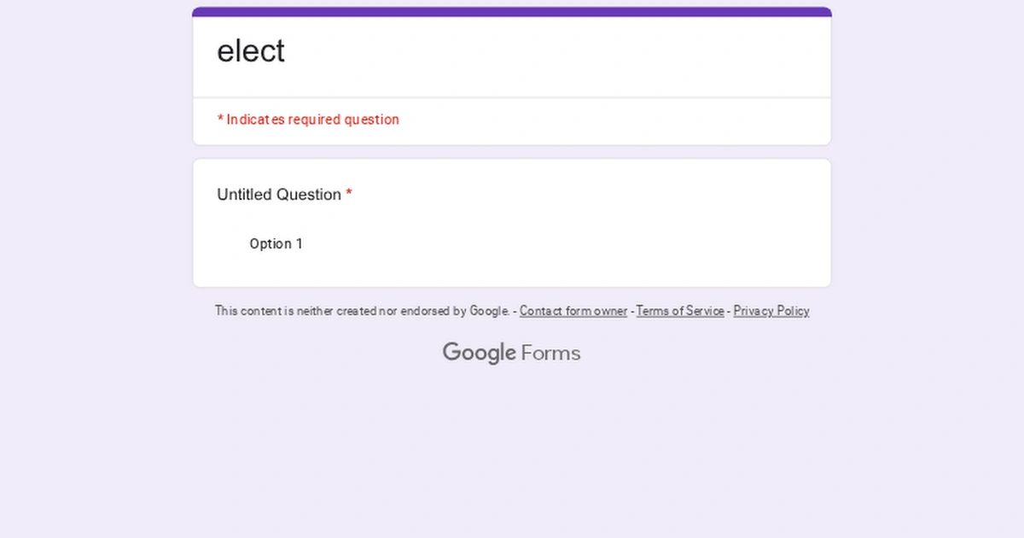Viewport: 1024px width, 538px height.
Task: Click the red asterisk beside Untitled Question
Action: (x=349, y=195)
